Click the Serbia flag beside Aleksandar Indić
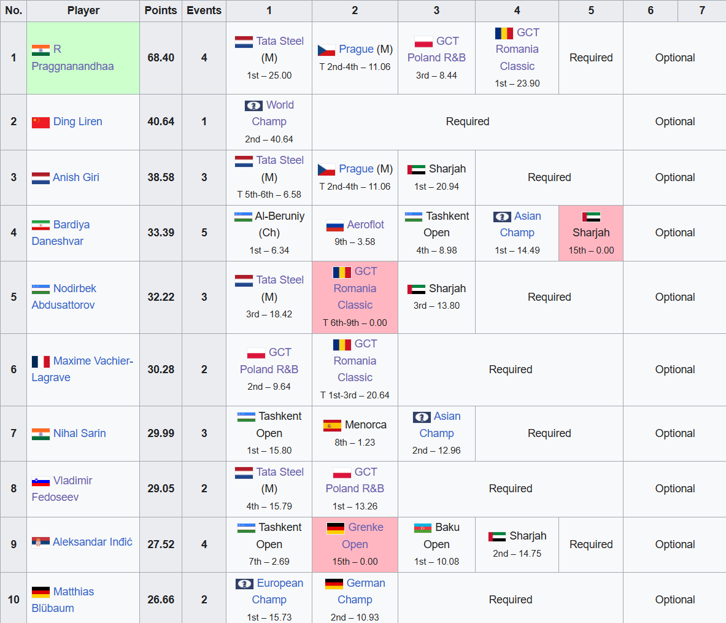Image resolution: width=726 pixels, height=623 pixels. click(41, 543)
